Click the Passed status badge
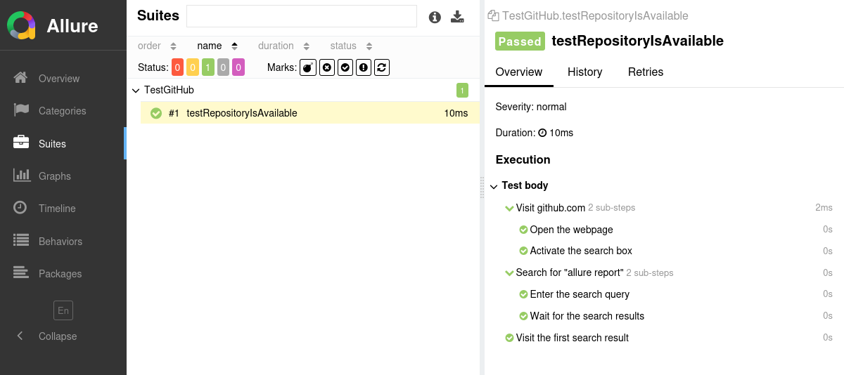 520,41
